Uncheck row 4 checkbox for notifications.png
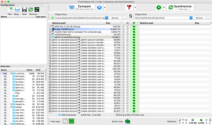The image size is (212, 125). (x=124, y=34)
